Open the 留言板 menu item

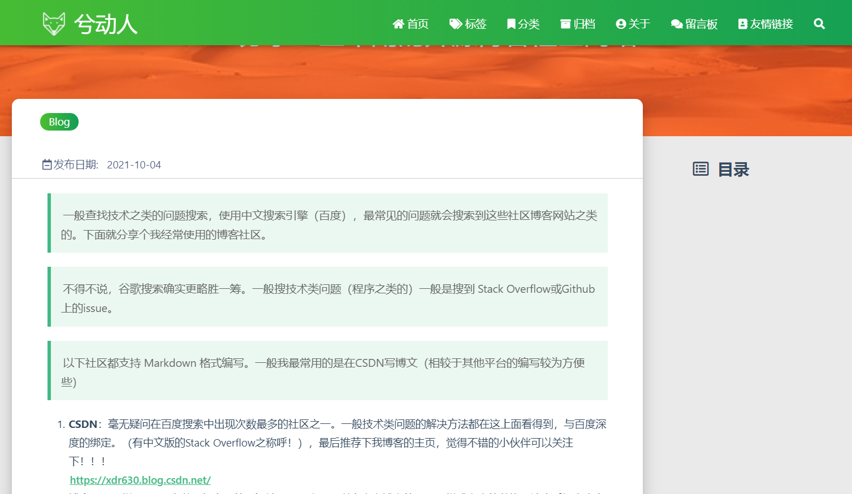(x=702, y=24)
